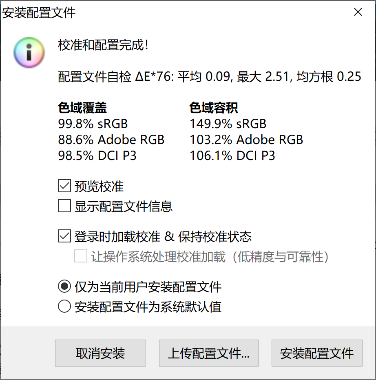Screen dimensions: 376x380
Task: Click the 106.1% DCI P3 volume value
Action: tap(232, 156)
